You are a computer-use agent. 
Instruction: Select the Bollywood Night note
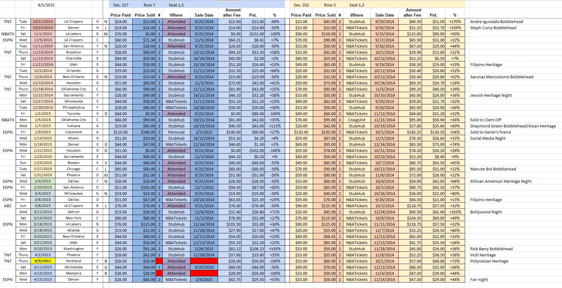click(486, 212)
